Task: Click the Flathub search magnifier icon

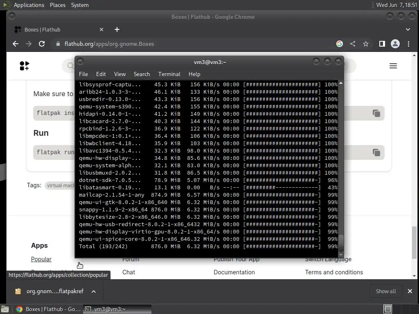Action: 70,66
